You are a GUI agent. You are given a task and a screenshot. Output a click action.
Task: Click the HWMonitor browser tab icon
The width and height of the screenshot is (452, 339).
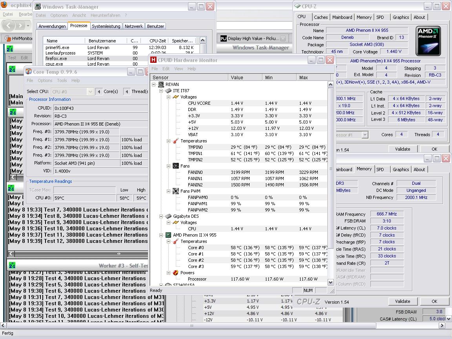8,38
